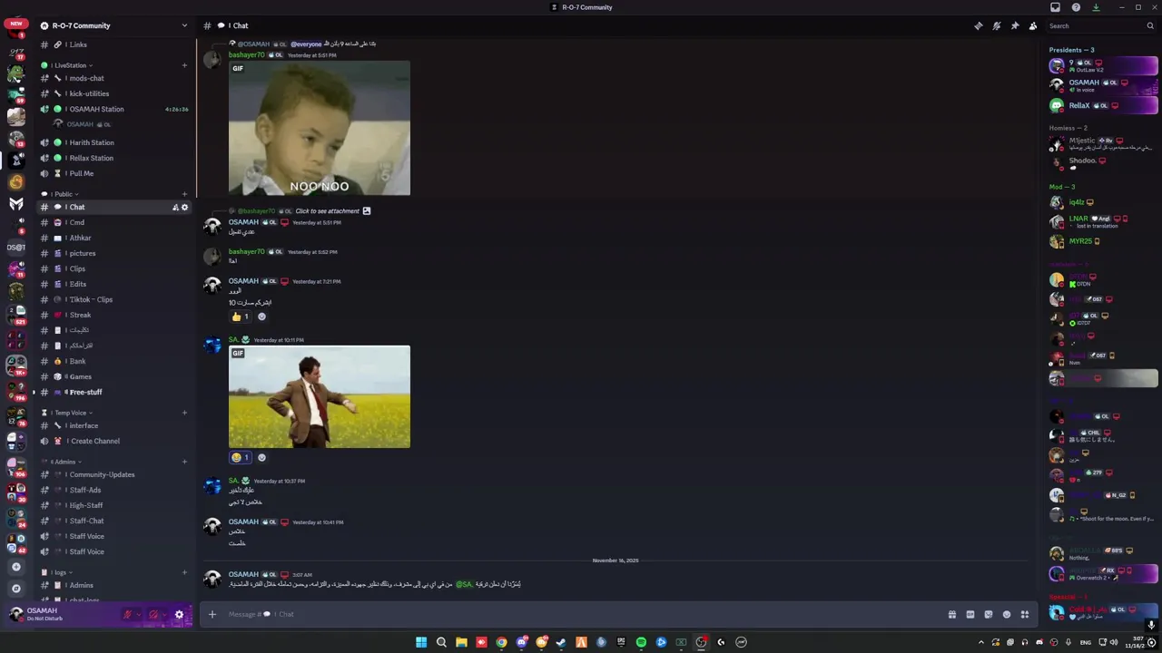
Task: Add a channel to LiveStation category
Action: tap(184, 65)
